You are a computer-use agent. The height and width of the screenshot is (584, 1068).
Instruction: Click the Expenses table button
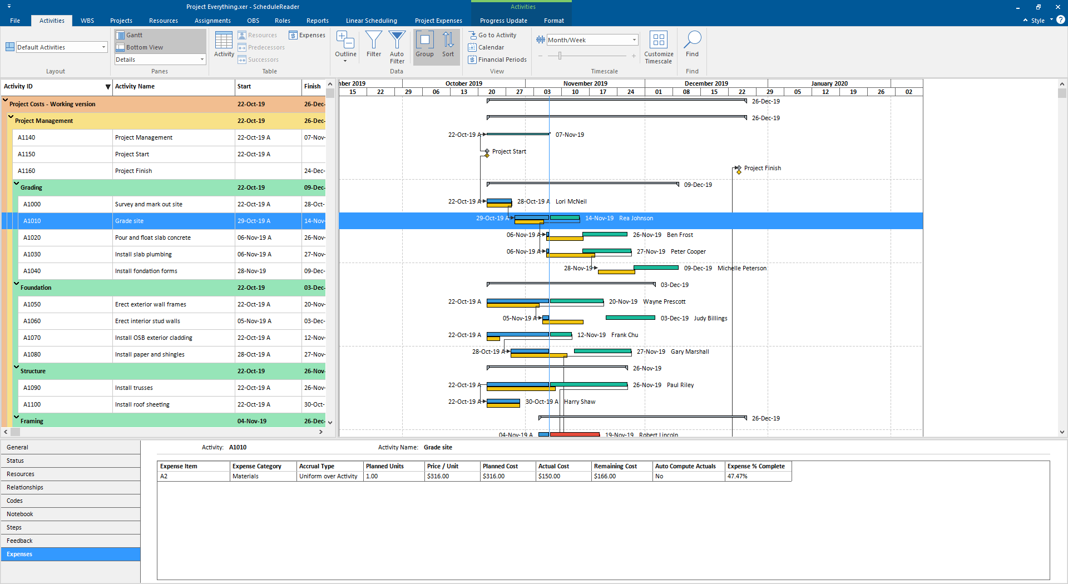click(x=307, y=35)
